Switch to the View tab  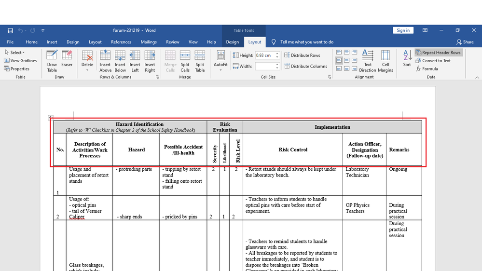pyautogui.click(x=193, y=42)
